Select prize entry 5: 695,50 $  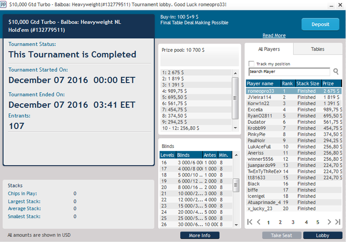point(196,97)
